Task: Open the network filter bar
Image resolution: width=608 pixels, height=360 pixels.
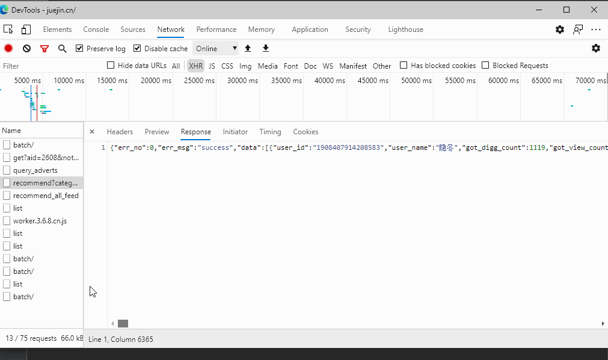Action: (45, 48)
